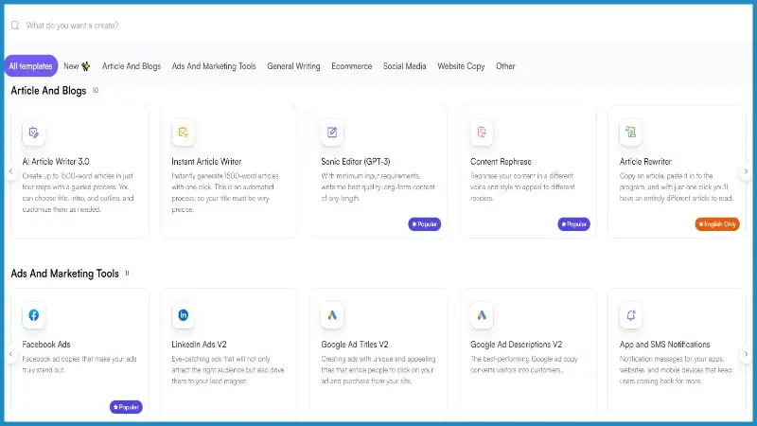Image resolution: width=757 pixels, height=426 pixels.
Task: Select the Website Copy tab
Action: (x=461, y=66)
